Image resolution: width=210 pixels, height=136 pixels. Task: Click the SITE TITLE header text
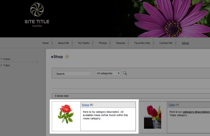(37, 22)
